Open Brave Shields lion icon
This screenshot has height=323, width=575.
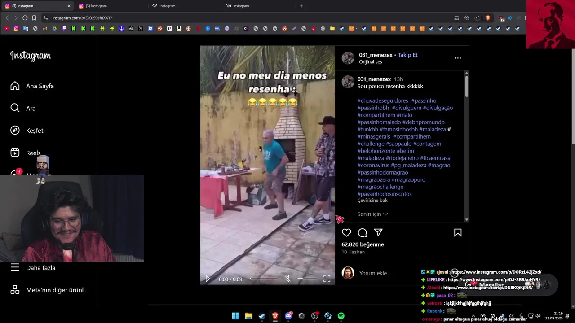pos(488,18)
